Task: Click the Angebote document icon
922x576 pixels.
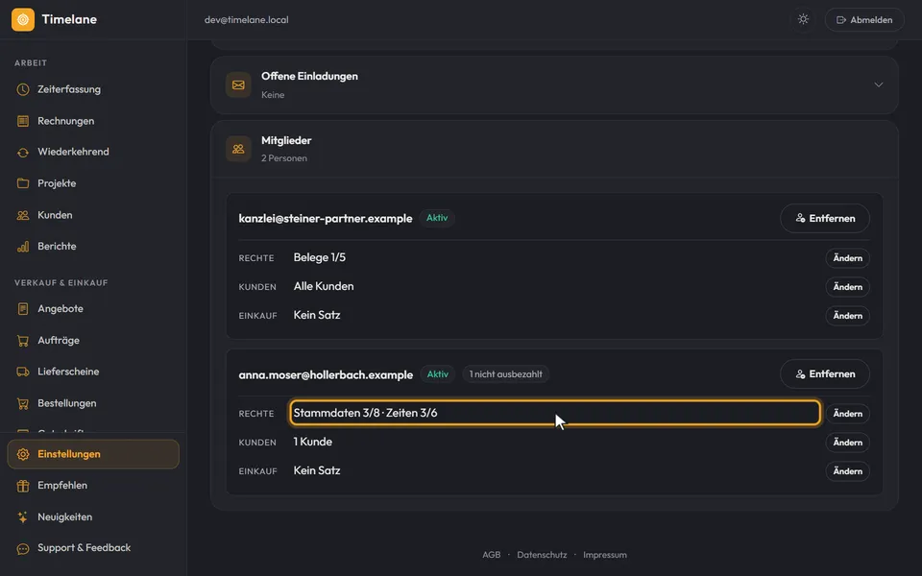Action: click(23, 308)
